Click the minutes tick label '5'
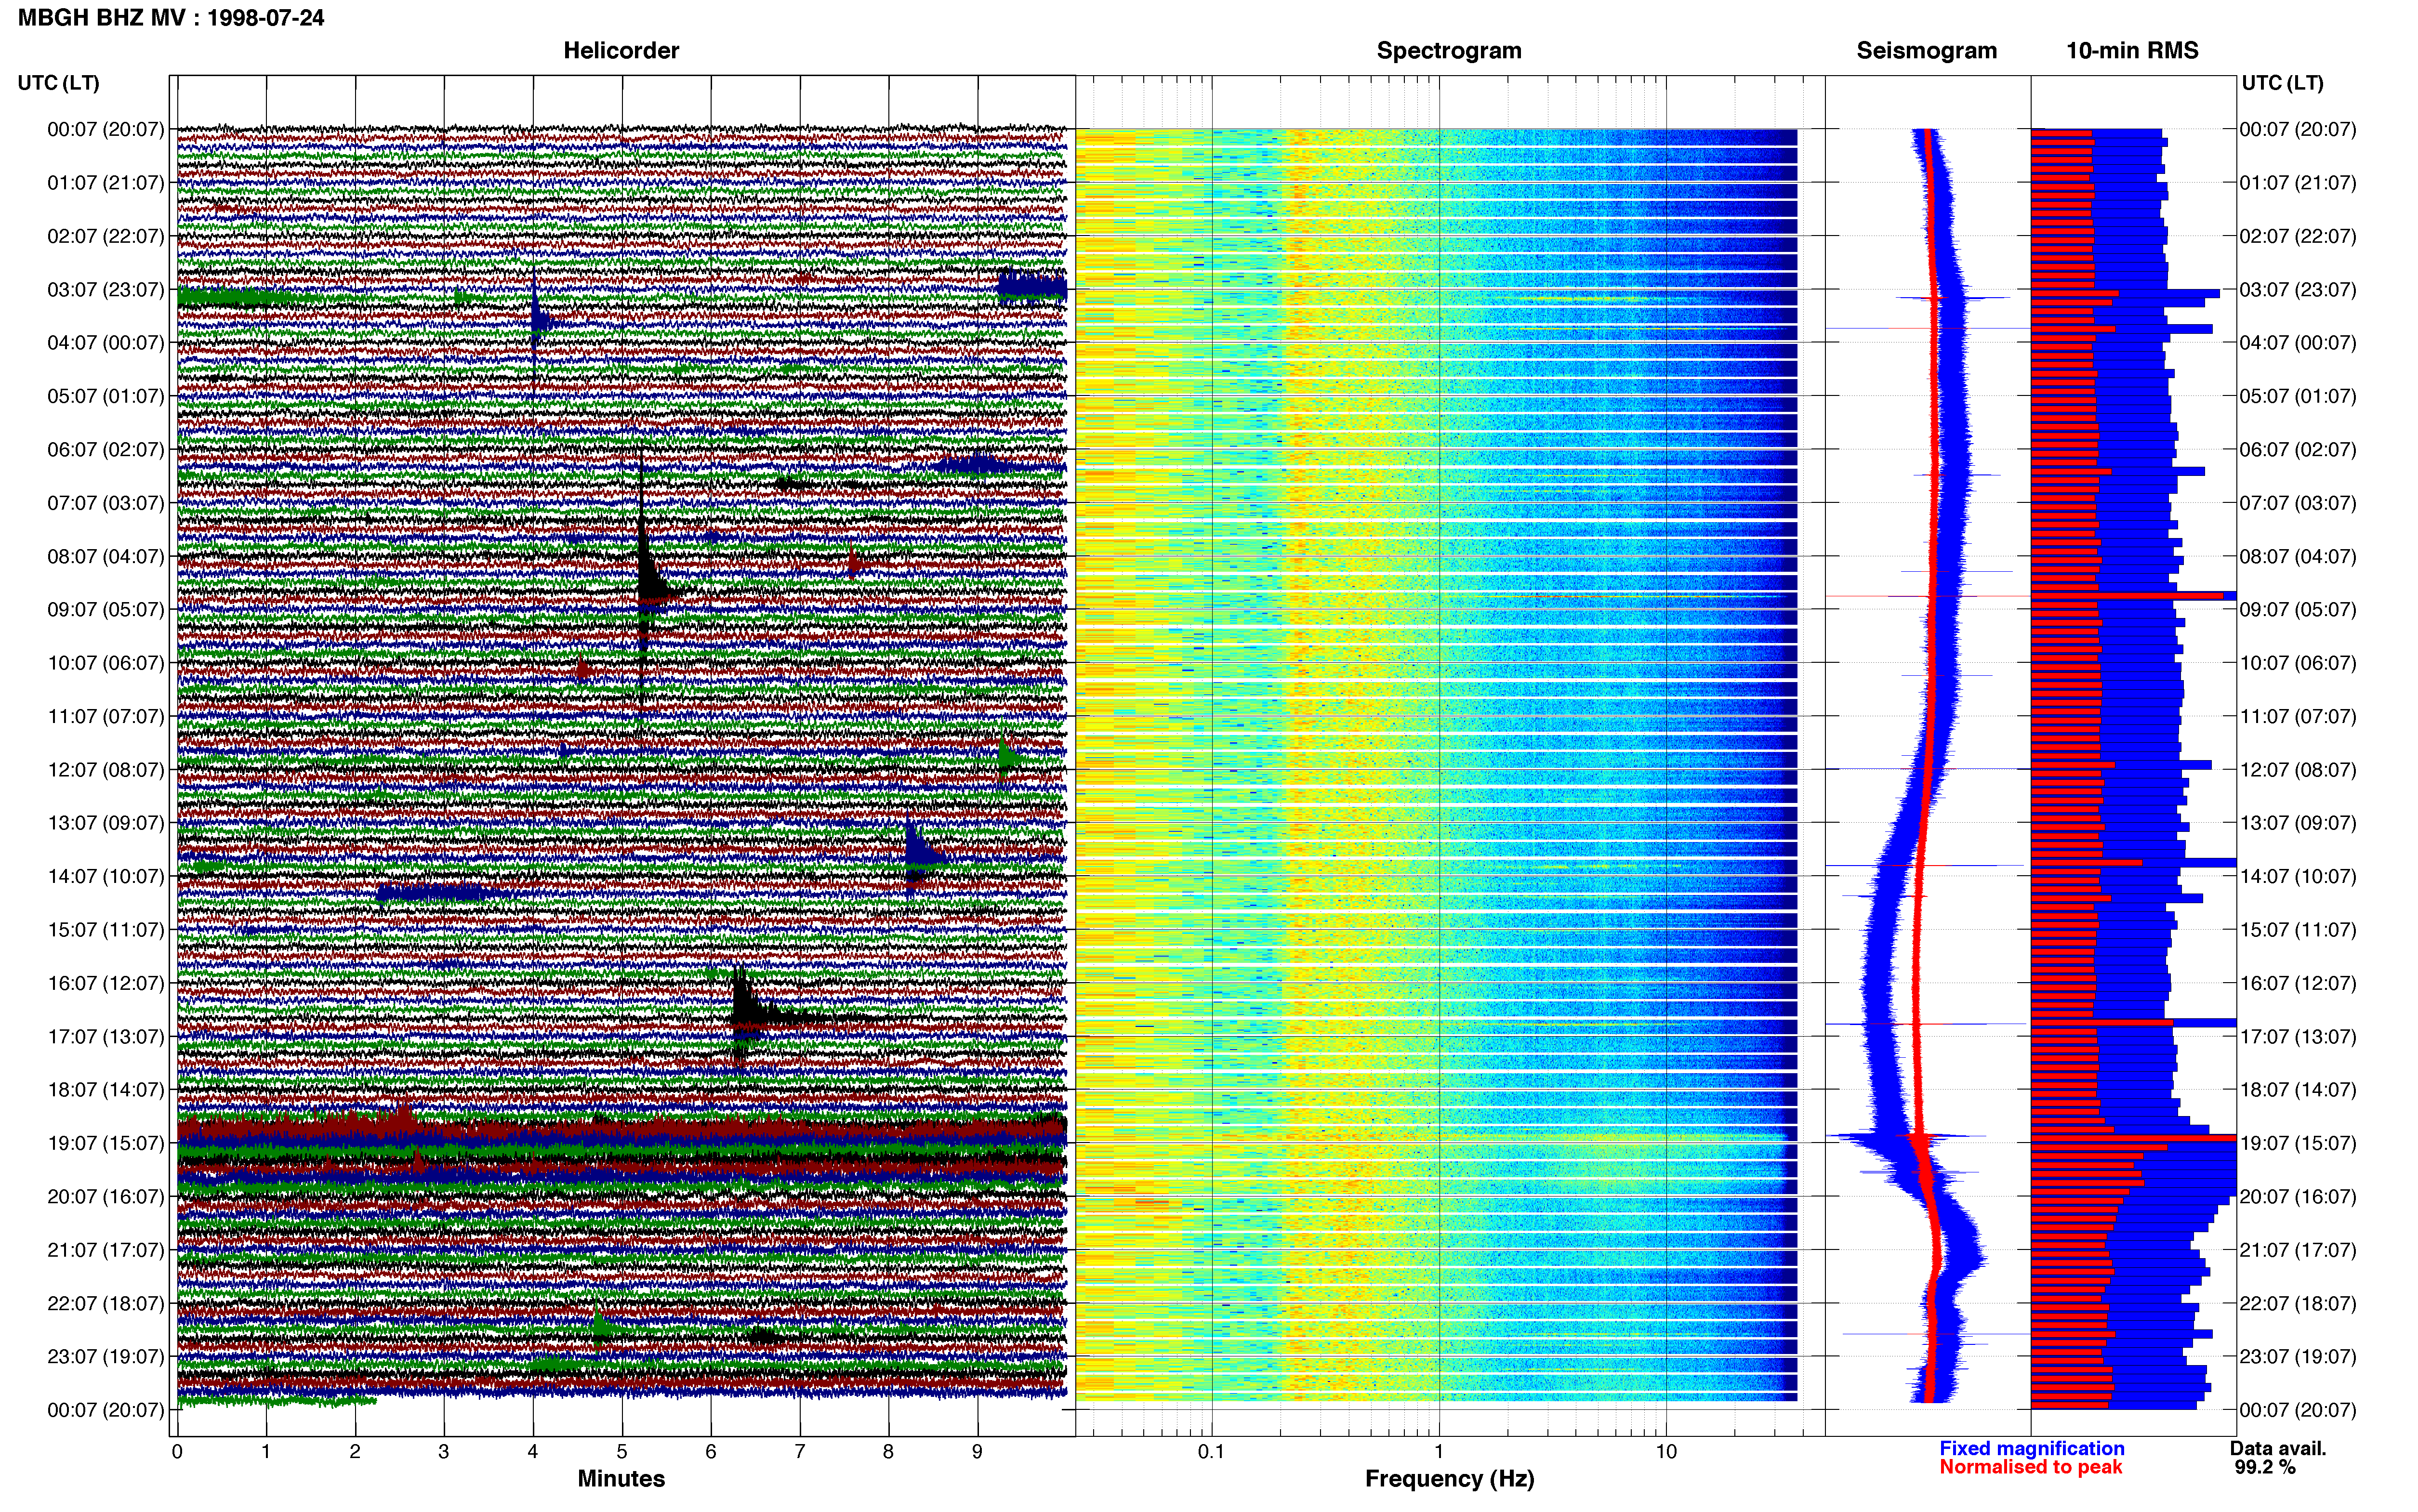The height and width of the screenshot is (1512, 2418). point(622,1451)
